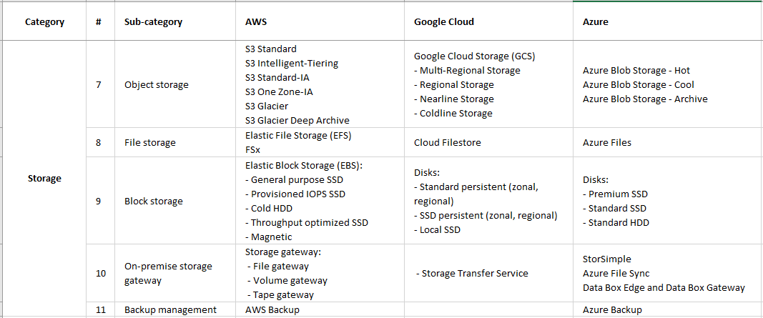Select the Sub-category column header
Viewport: 763px width, 318px height.
pyautogui.click(x=153, y=21)
